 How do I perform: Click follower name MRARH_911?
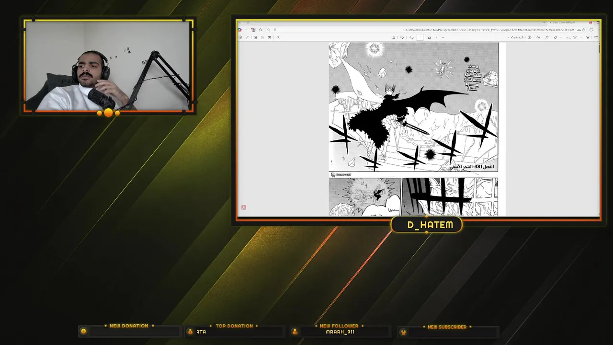[x=340, y=332]
